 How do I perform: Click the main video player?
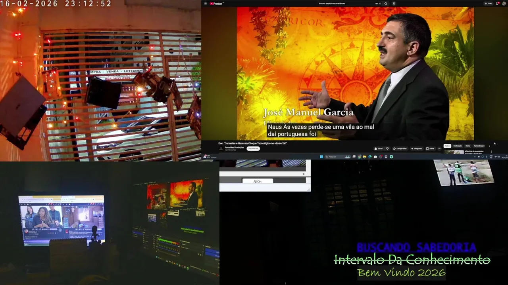pos(355,73)
